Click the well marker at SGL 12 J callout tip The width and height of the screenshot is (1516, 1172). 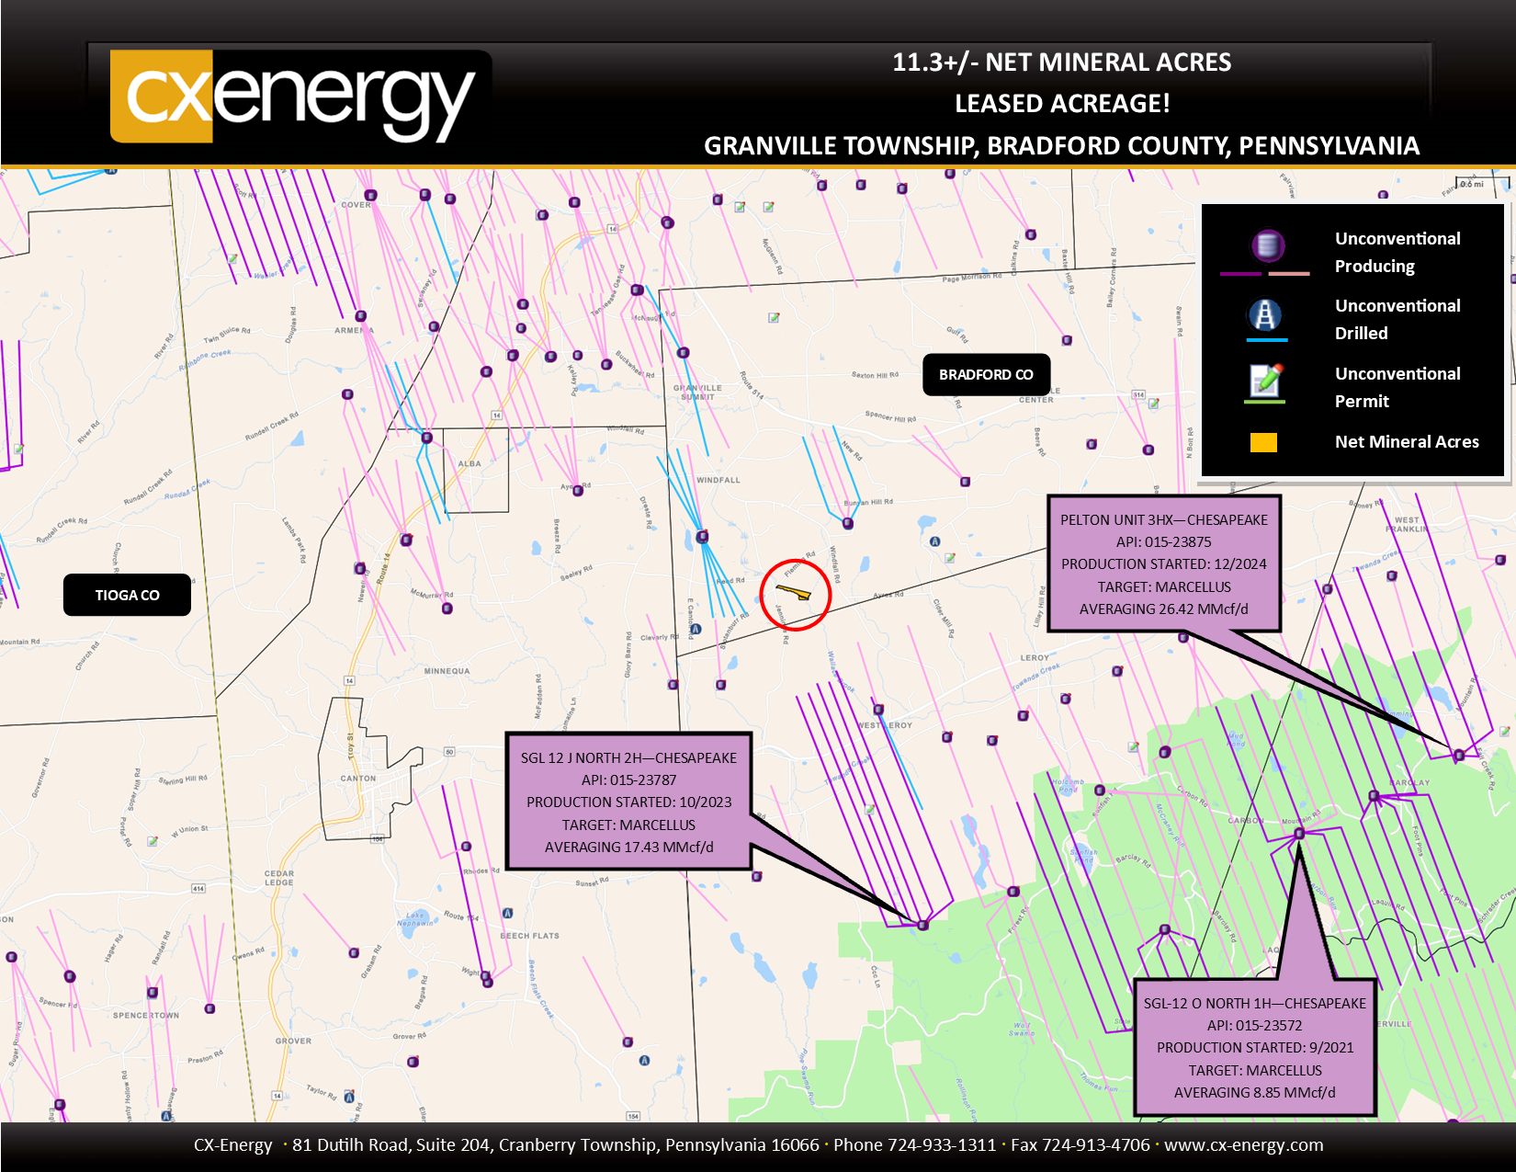coord(923,925)
